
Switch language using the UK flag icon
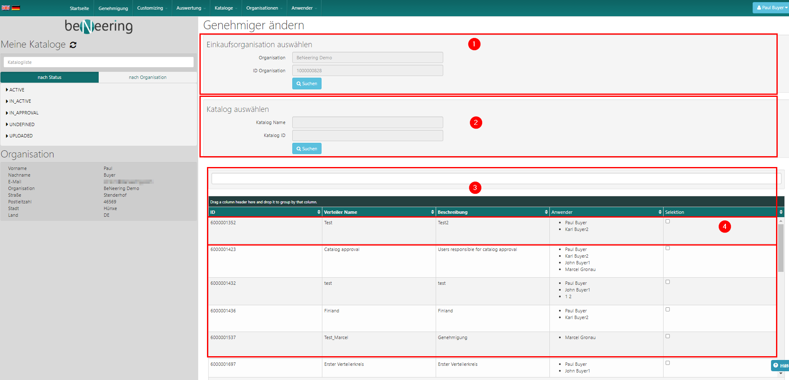tap(5, 8)
